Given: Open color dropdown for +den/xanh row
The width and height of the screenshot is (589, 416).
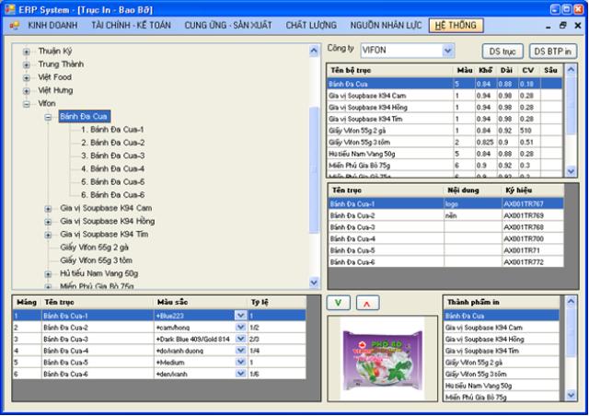Looking at the screenshot, I should pyautogui.click(x=240, y=374).
